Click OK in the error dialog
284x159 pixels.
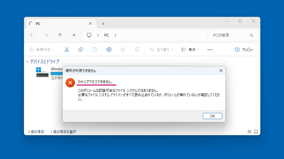[213, 116]
